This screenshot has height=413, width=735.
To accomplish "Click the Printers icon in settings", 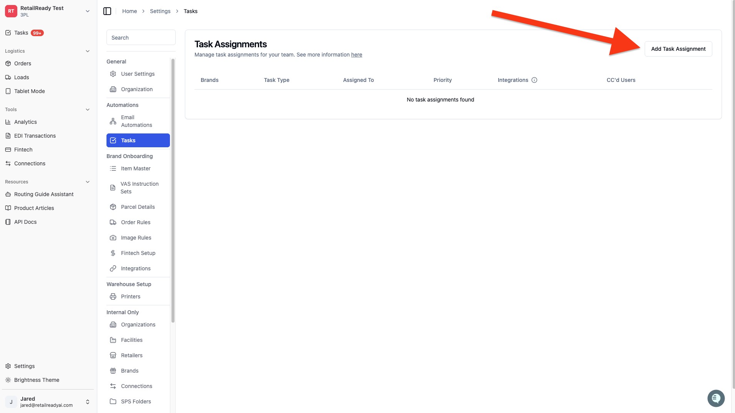I will click(113, 296).
